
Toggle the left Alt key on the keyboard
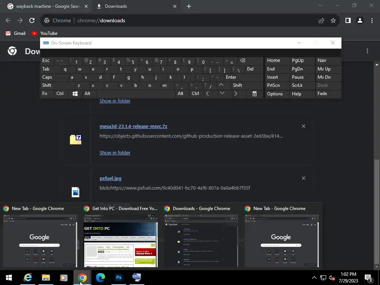tap(90, 94)
